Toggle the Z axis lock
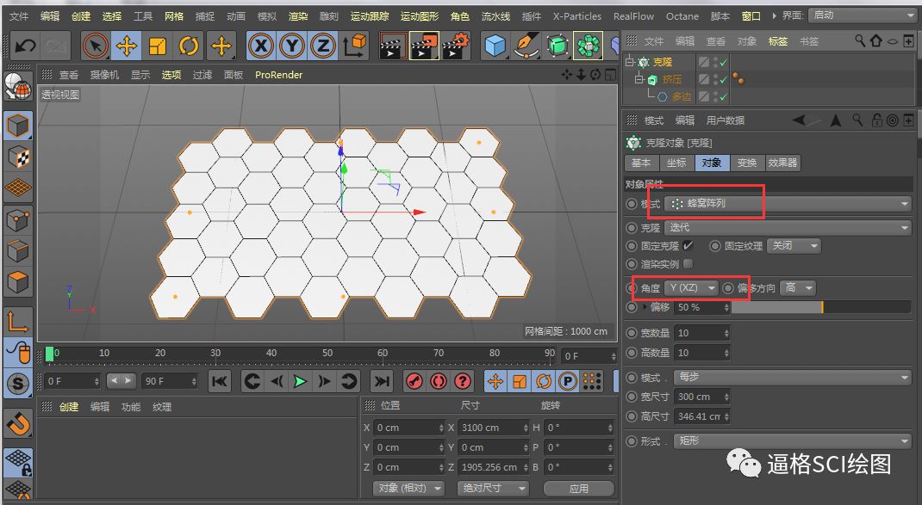Viewport: 922px width, 505px height. click(x=323, y=46)
